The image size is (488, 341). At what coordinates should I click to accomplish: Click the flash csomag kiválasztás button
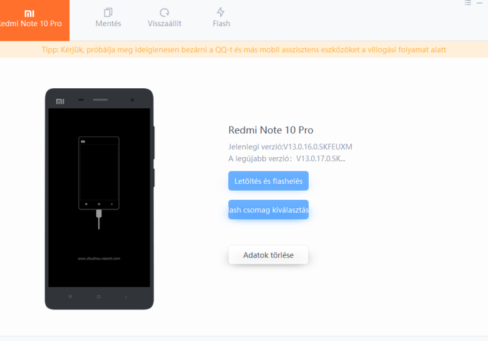268,209
